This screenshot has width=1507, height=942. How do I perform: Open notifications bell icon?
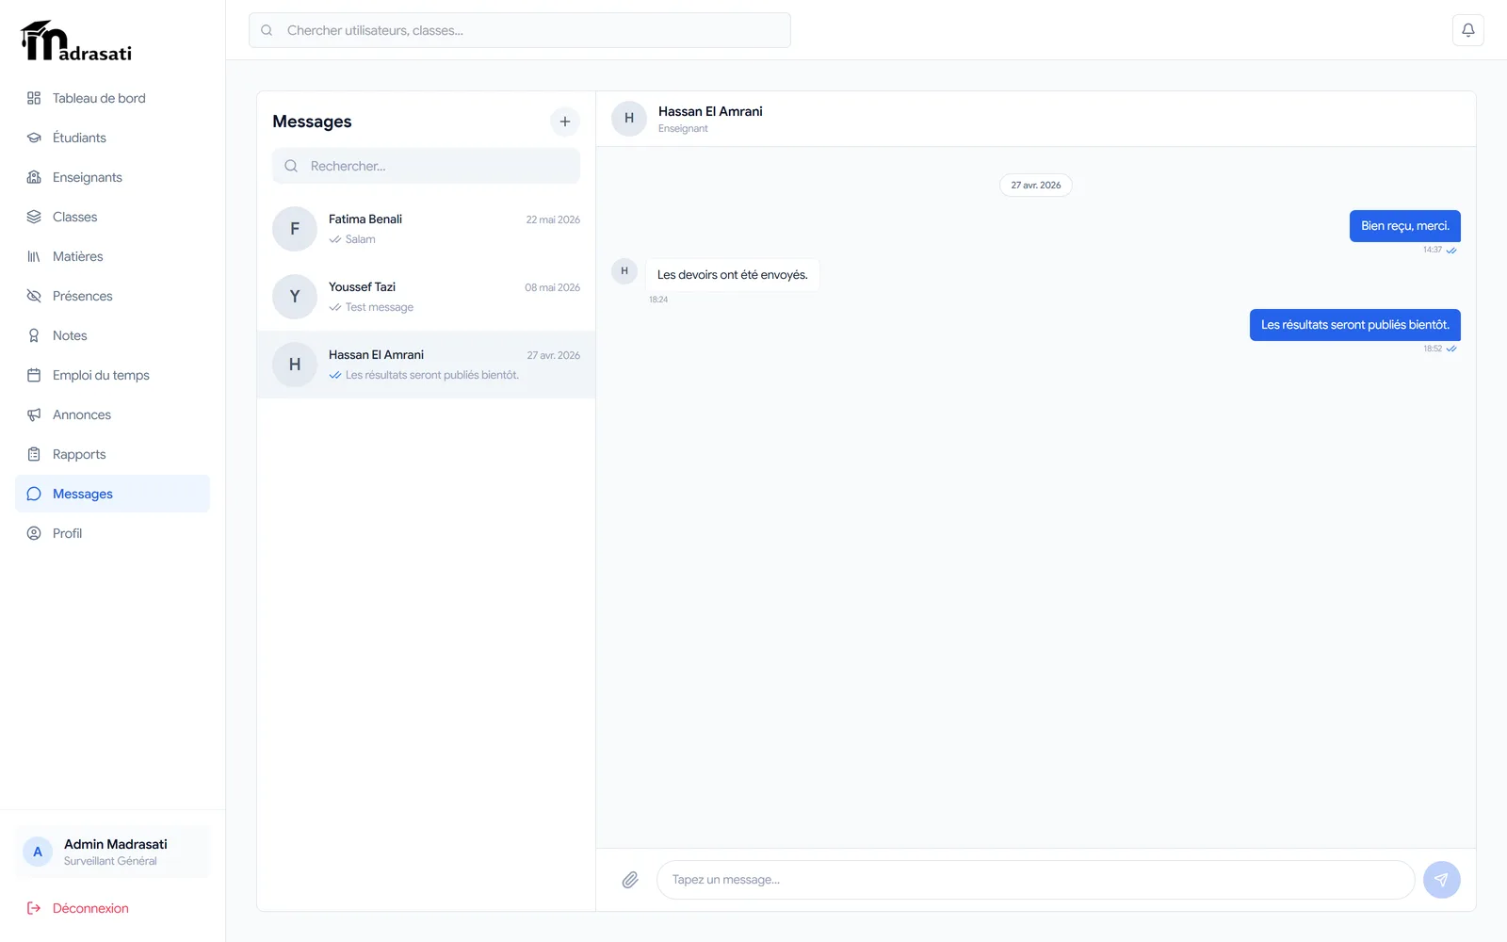[1467, 30]
